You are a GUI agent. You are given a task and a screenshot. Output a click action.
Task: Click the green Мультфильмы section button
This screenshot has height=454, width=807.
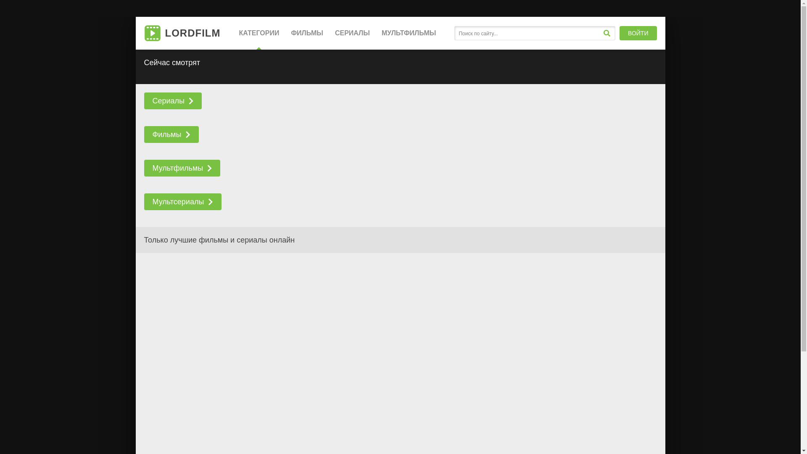(x=177, y=168)
